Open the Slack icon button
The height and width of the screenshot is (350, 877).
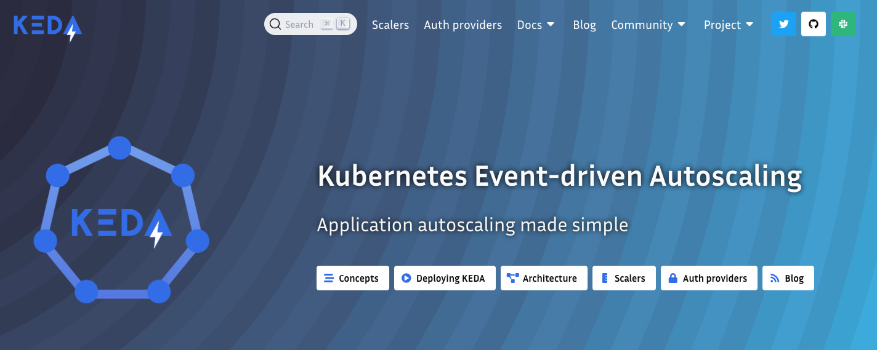click(843, 24)
